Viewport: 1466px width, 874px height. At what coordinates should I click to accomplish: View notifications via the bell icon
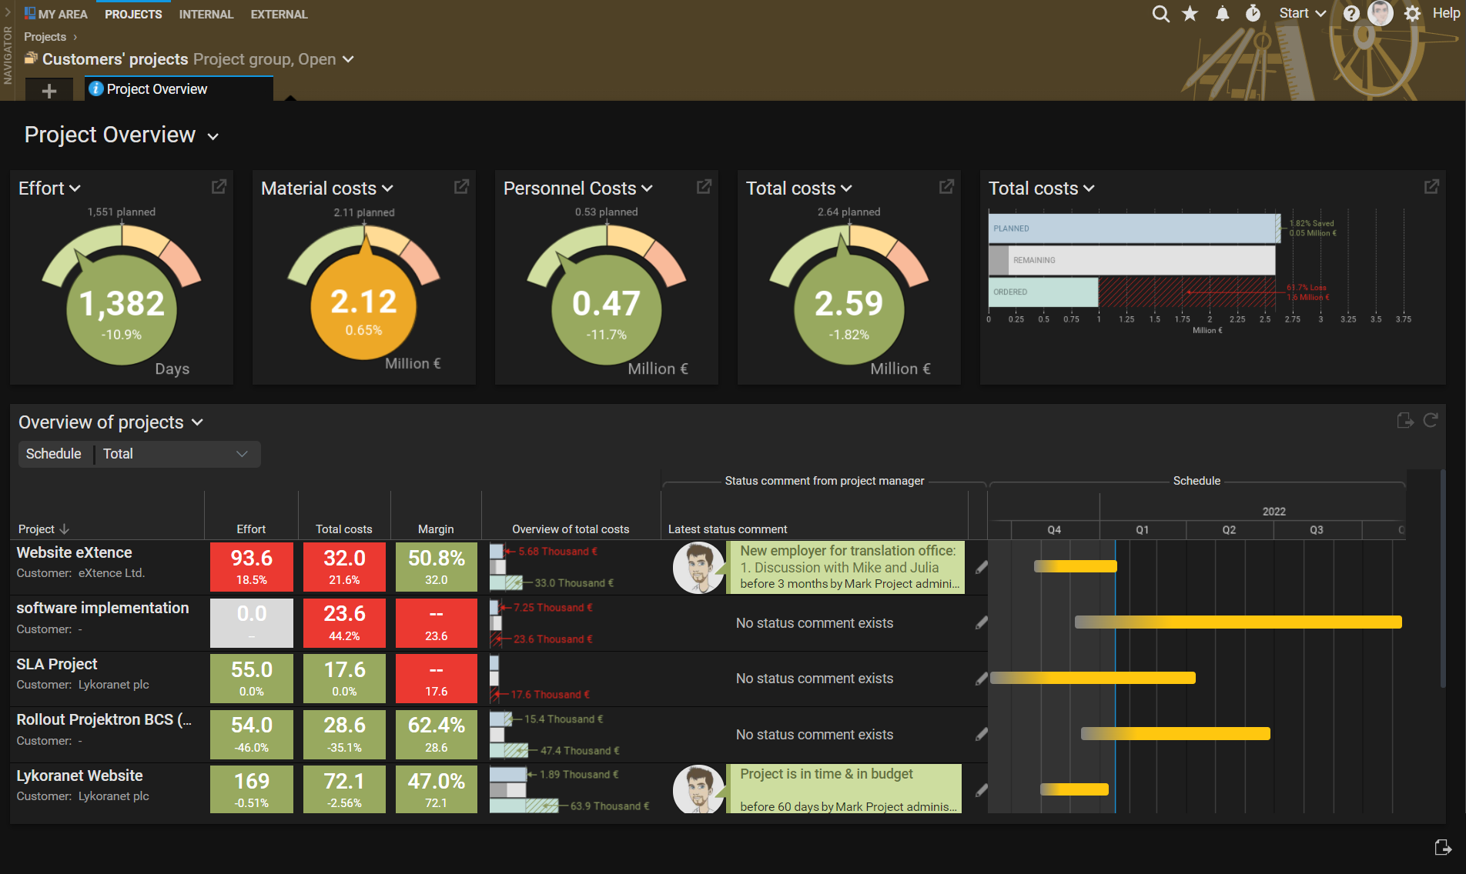[x=1221, y=13]
